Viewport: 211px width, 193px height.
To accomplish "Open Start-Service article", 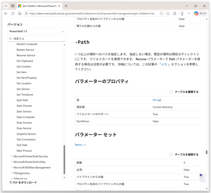I will (x=24, y=111).
